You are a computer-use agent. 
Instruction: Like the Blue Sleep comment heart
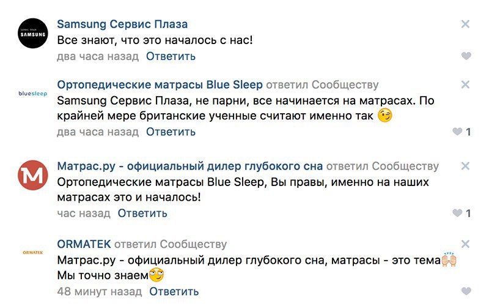point(457,132)
